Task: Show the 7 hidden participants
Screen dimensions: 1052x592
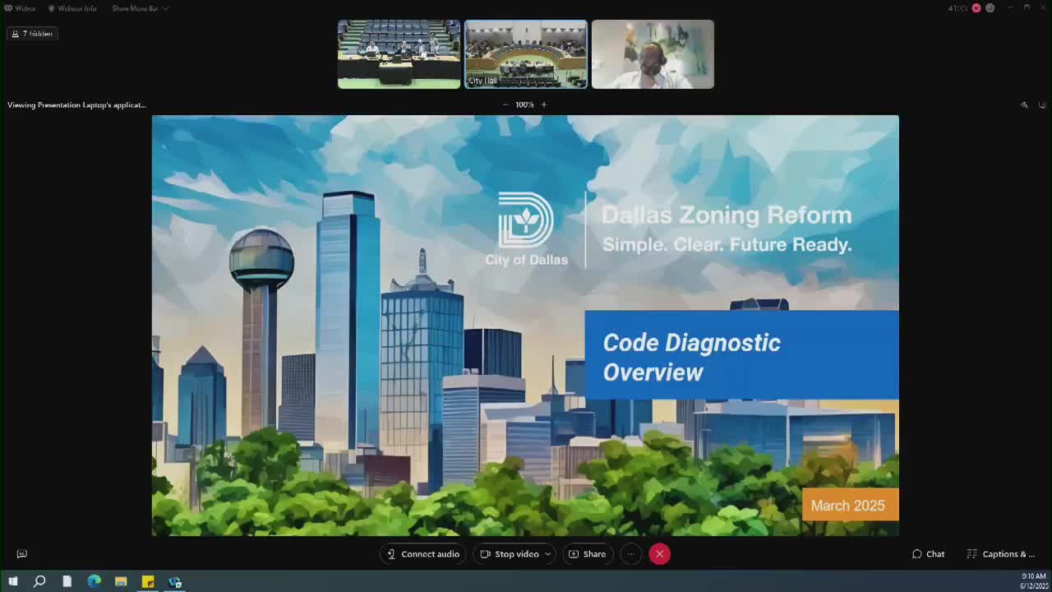Action: point(32,34)
